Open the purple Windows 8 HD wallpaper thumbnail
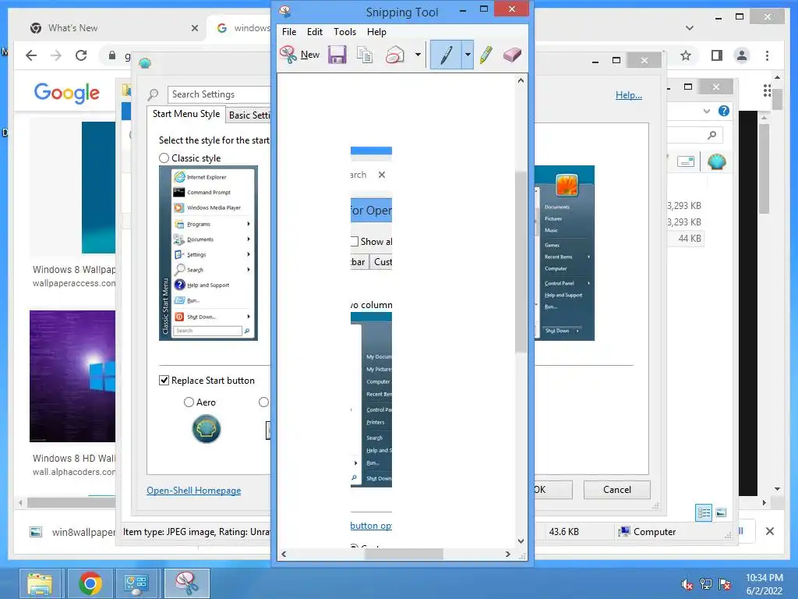This screenshot has height=599, width=798. [72, 376]
